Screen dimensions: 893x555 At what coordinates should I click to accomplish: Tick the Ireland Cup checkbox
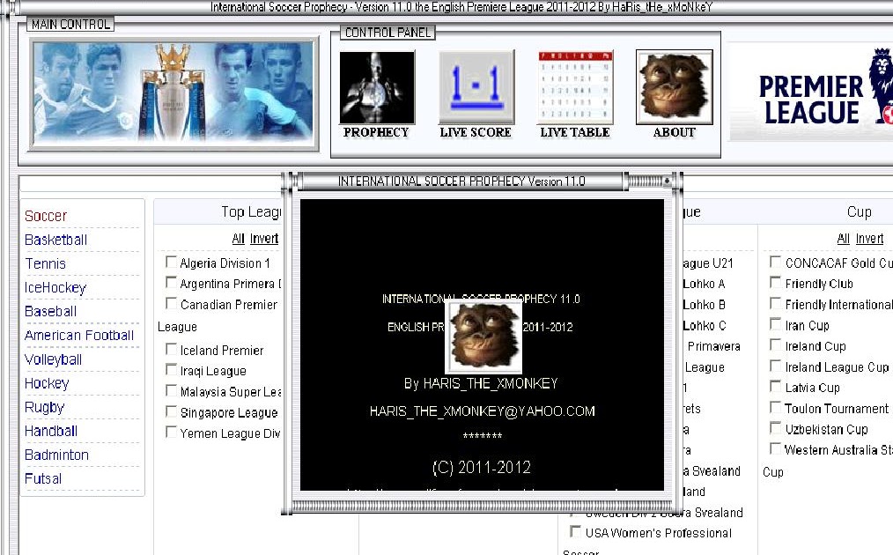[775, 344]
